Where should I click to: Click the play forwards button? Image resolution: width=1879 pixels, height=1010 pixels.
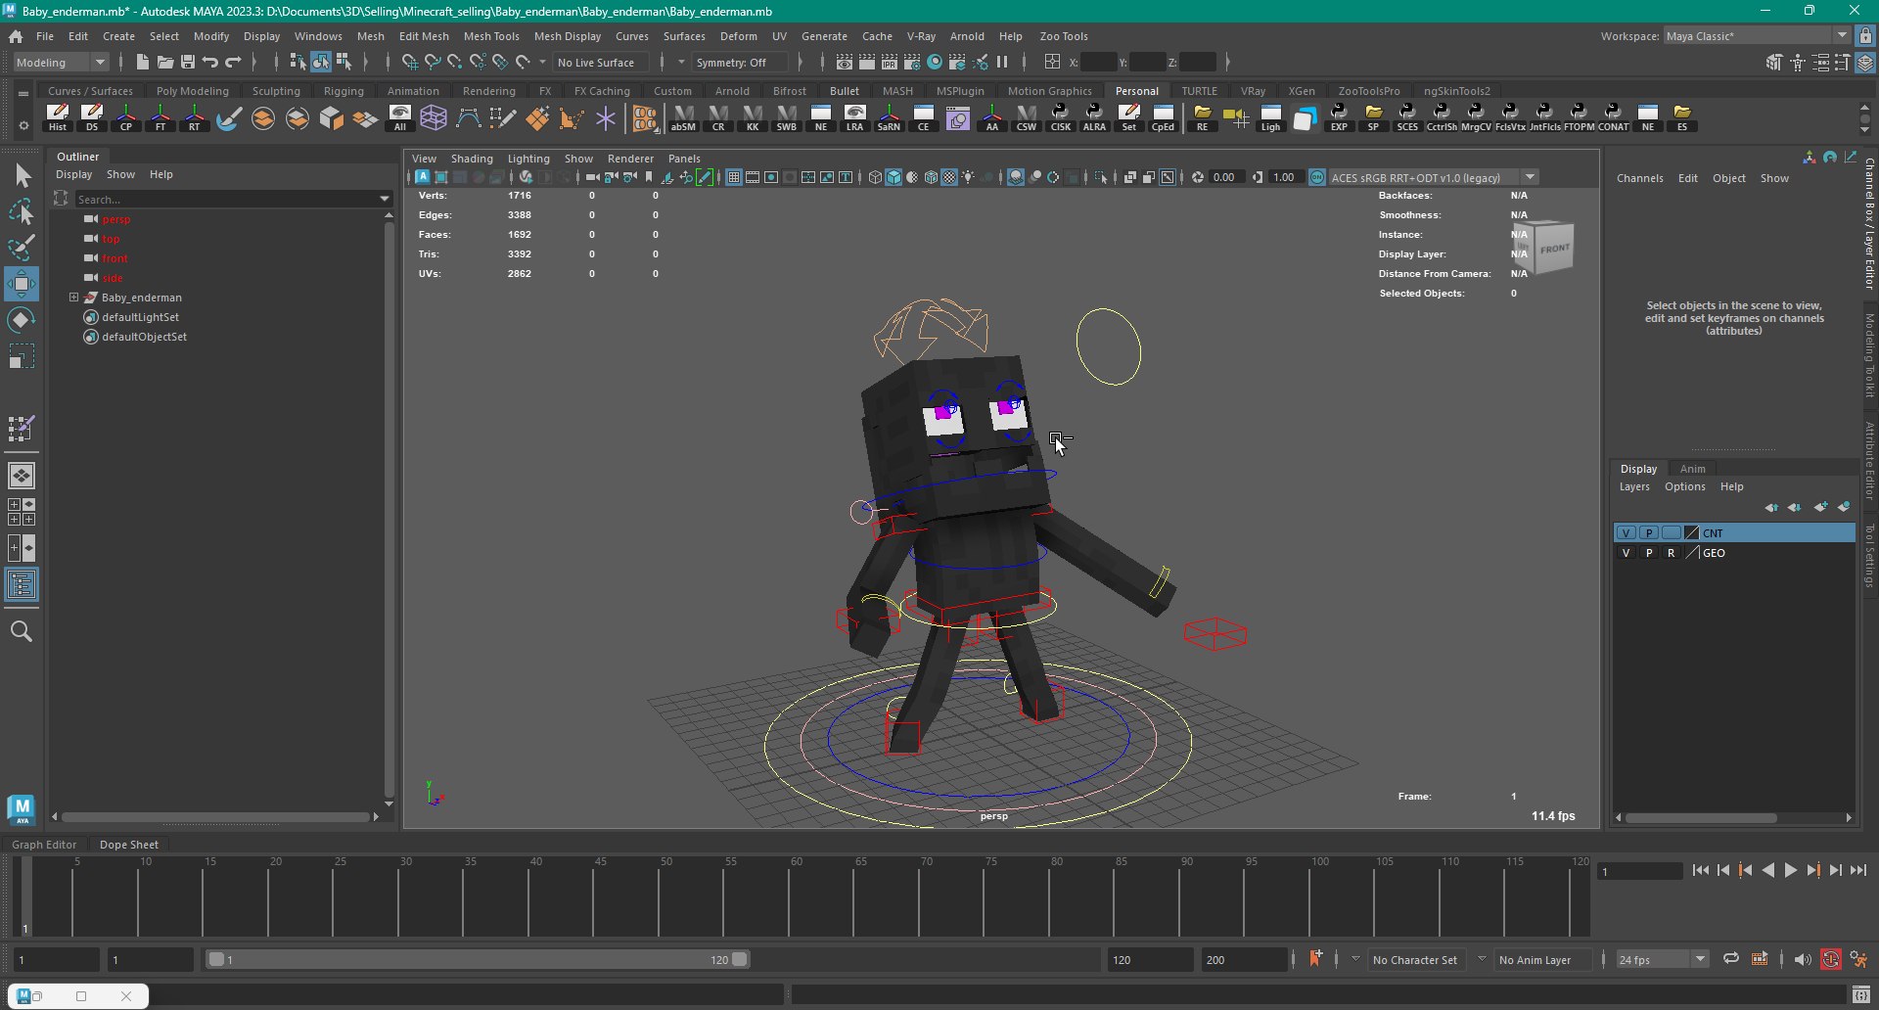[x=1790, y=870]
